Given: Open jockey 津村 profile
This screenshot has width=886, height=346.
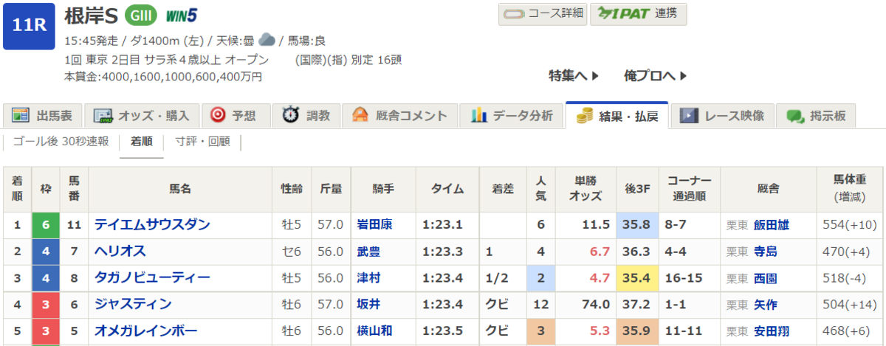Looking at the screenshot, I should (x=368, y=277).
